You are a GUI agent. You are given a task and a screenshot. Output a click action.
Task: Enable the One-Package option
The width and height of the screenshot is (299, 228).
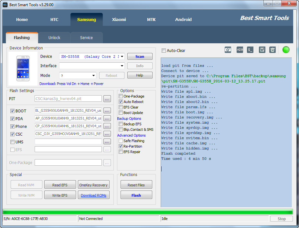point(121,96)
